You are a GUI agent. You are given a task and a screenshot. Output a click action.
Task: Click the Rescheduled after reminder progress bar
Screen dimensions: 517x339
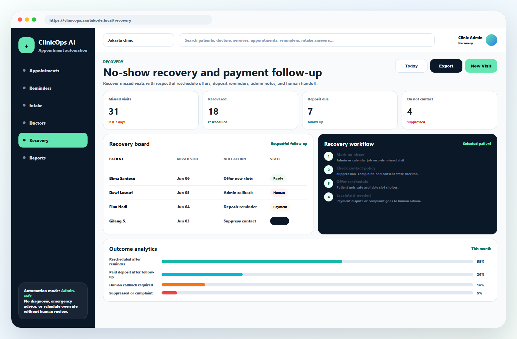[317, 262]
